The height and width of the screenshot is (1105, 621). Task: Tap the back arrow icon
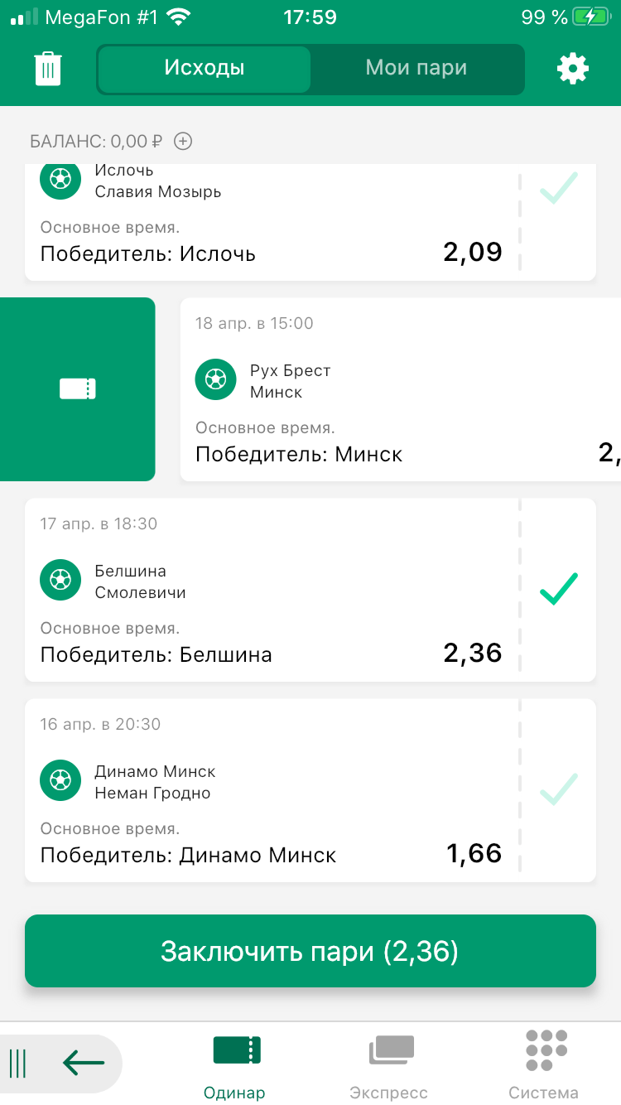[84, 1062]
